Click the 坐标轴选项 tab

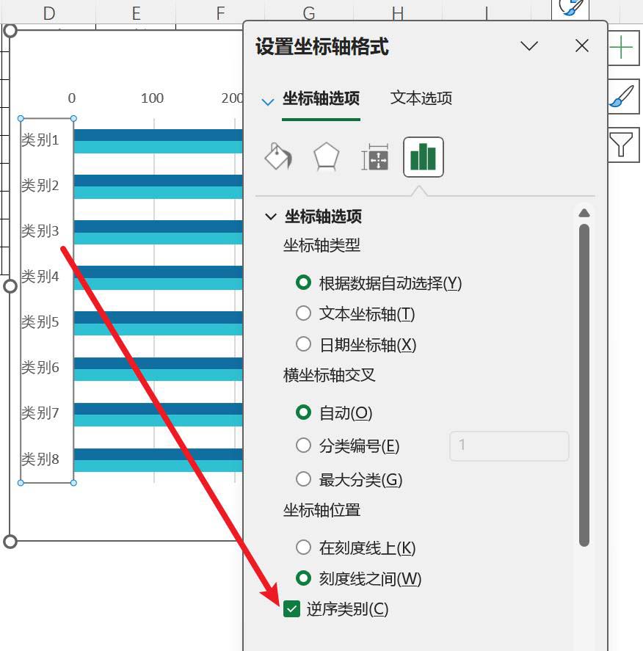[321, 98]
